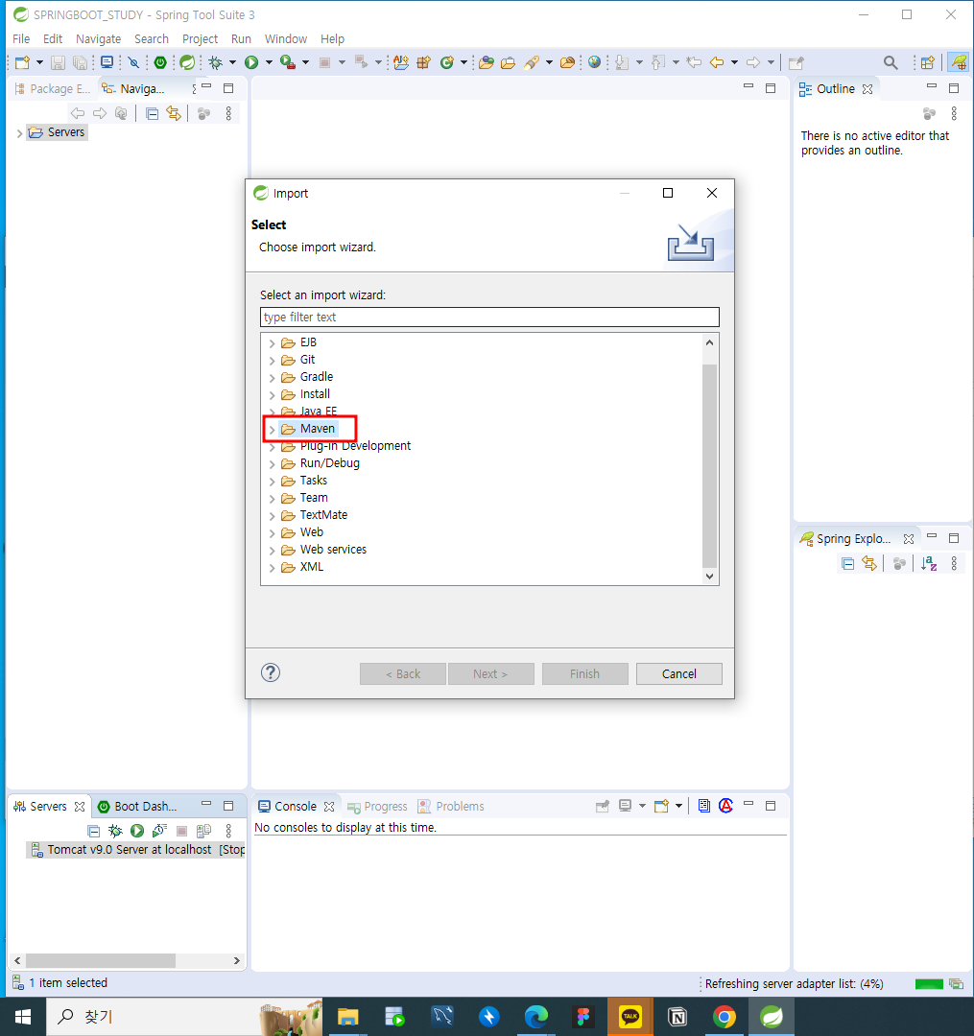Click Collapse All icon in Navigator panel

152,113
